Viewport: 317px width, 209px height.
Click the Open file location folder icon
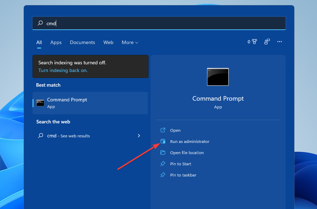pyautogui.click(x=163, y=152)
